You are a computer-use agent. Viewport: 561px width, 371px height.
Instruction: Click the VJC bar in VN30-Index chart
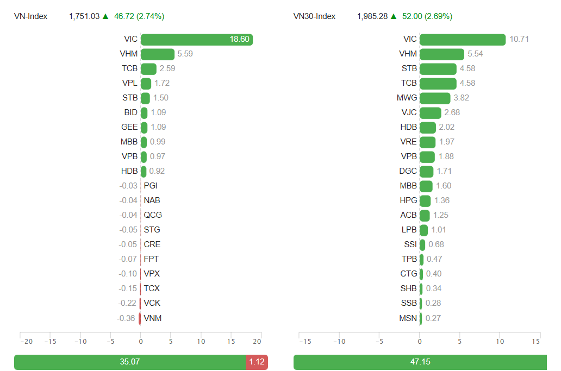click(x=431, y=112)
